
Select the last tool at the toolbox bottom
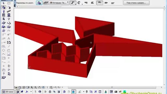(4, 78)
